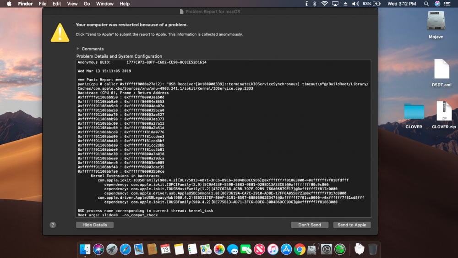Open the help question mark button
Image resolution: width=458 pixels, height=258 pixels.
53,225
